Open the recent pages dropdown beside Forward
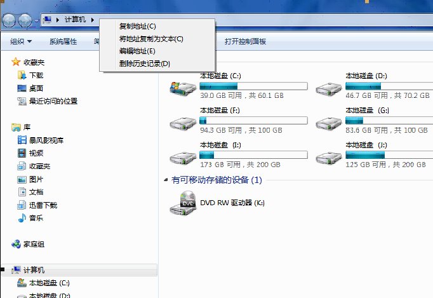433x298 pixels. 36,20
